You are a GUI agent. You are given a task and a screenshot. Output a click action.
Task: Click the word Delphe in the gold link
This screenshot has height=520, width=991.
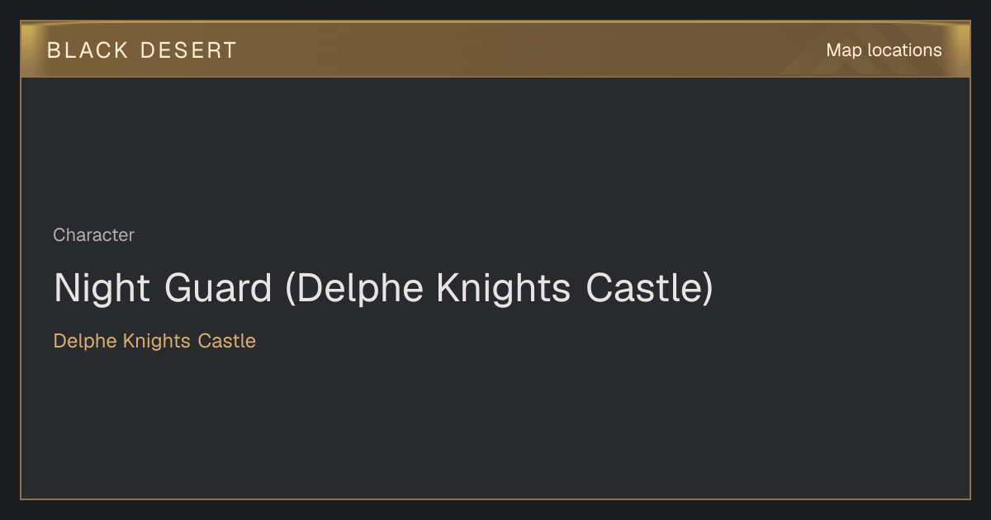click(85, 341)
